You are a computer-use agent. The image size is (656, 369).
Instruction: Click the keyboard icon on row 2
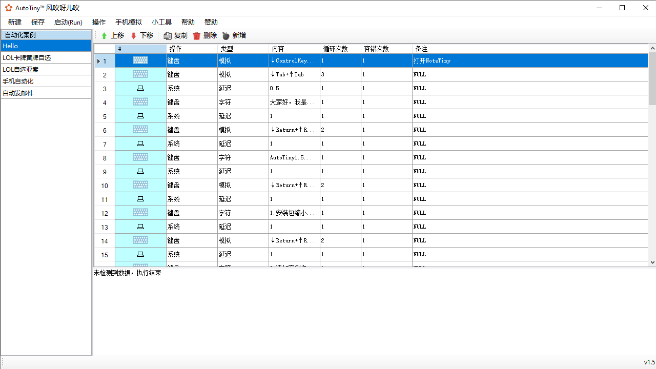click(x=140, y=74)
